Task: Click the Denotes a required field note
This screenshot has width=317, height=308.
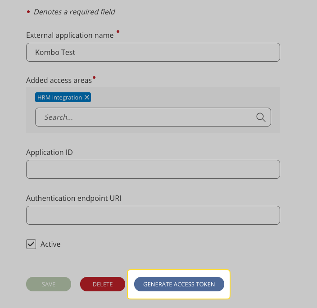Action: [x=74, y=12]
